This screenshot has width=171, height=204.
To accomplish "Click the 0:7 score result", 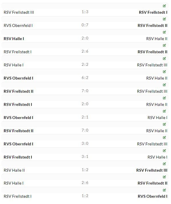I will [85, 25].
